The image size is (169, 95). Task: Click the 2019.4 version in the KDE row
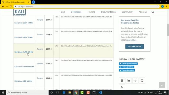pyautogui.click(x=49, y=78)
